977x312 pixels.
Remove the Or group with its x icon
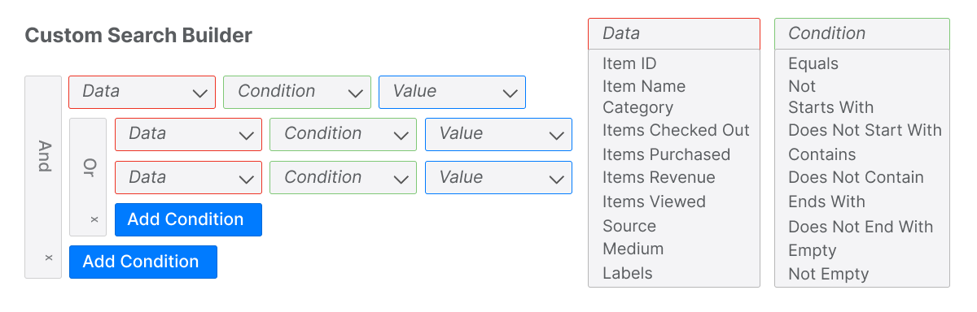pyautogui.click(x=94, y=219)
